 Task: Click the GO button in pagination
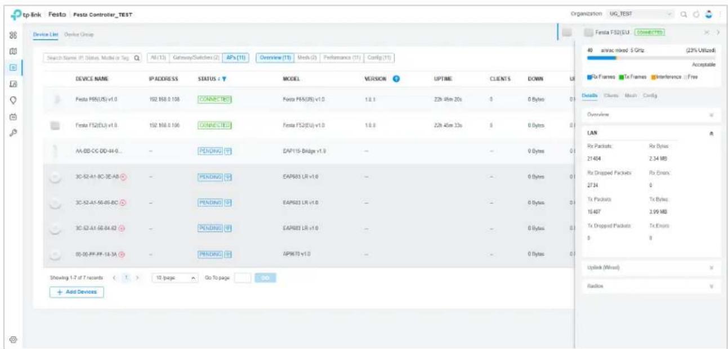pos(266,278)
